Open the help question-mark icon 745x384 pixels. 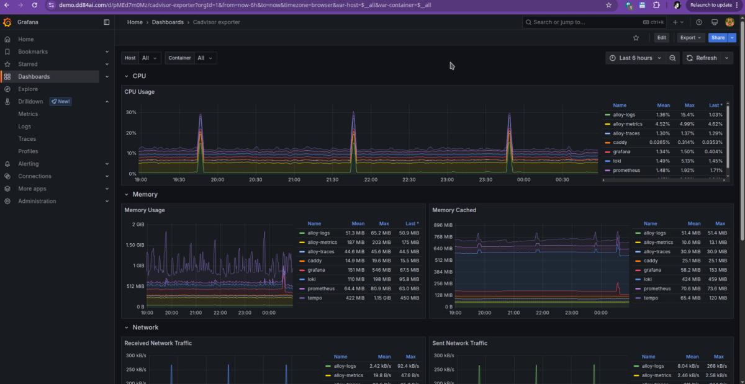[699, 22]
